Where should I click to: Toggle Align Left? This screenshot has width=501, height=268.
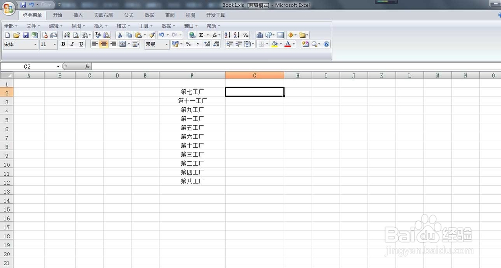[x=95, y=44]
